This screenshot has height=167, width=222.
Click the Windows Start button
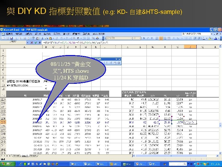point(8,164)
